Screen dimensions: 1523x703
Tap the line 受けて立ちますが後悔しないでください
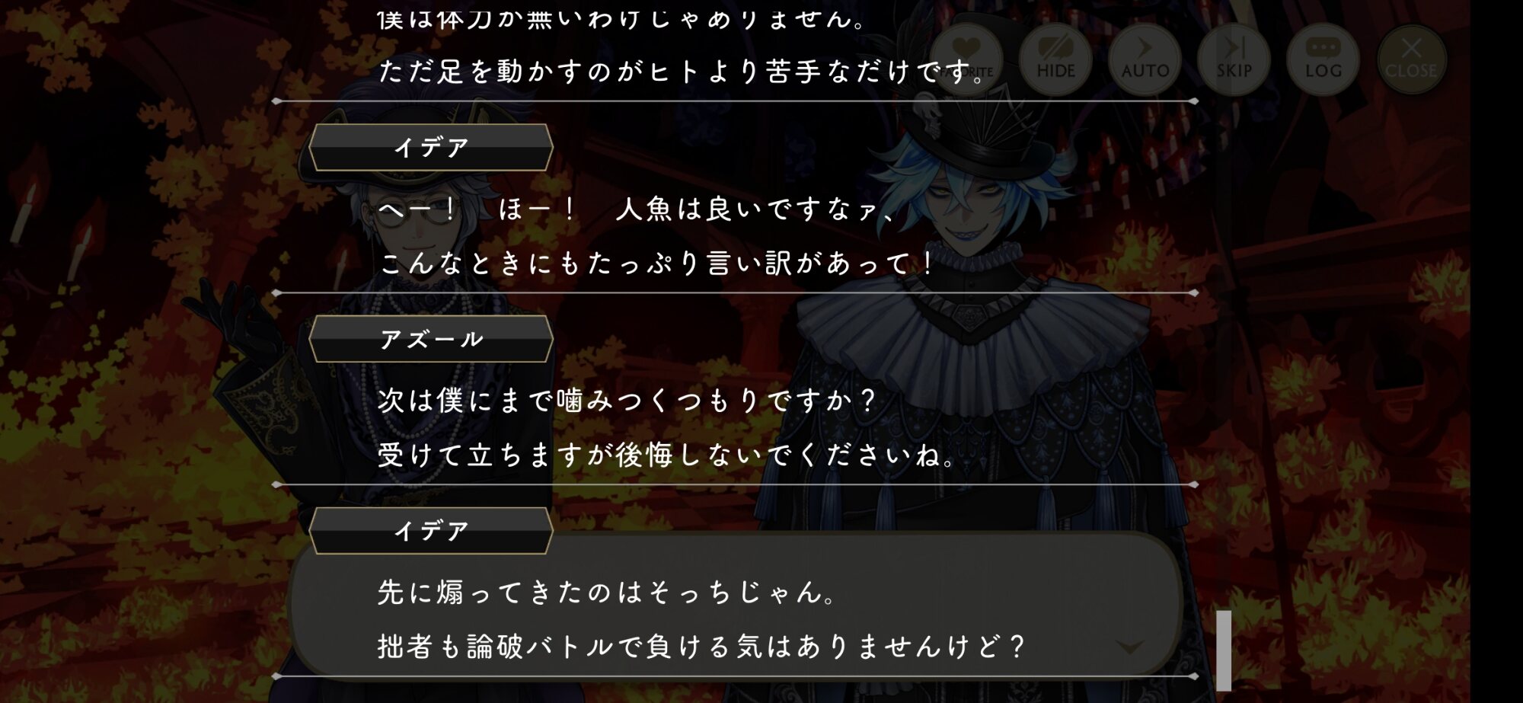click(x=666, y=455)
